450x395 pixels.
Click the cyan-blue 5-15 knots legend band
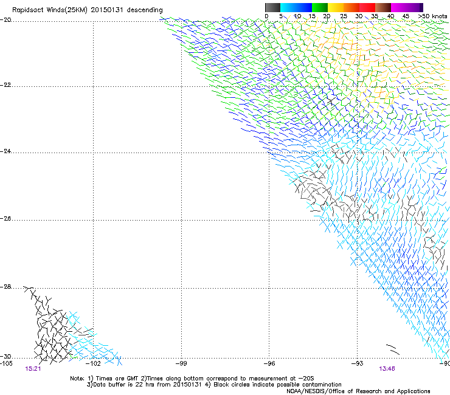(296, 7)
